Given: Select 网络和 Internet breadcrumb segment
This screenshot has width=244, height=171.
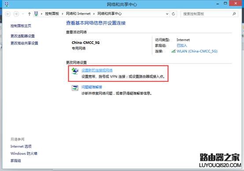Looking at the screenshot, I should tap(78, 14).
